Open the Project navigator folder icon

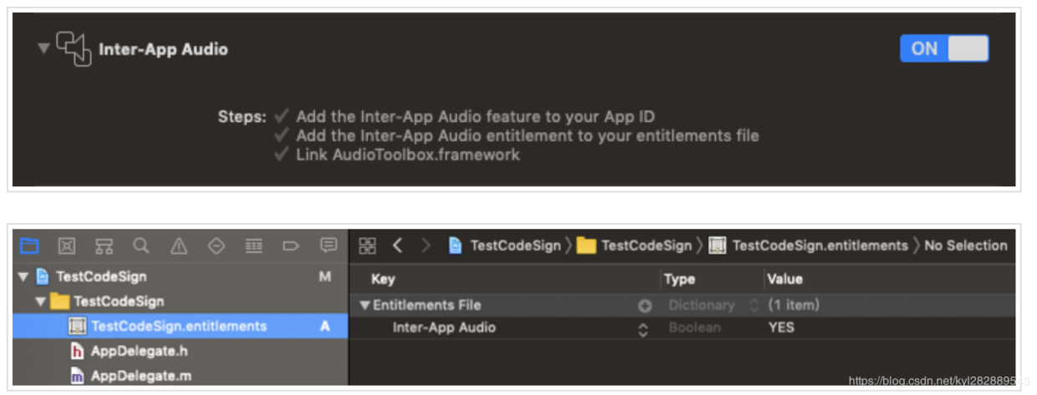tap(29, 246)
